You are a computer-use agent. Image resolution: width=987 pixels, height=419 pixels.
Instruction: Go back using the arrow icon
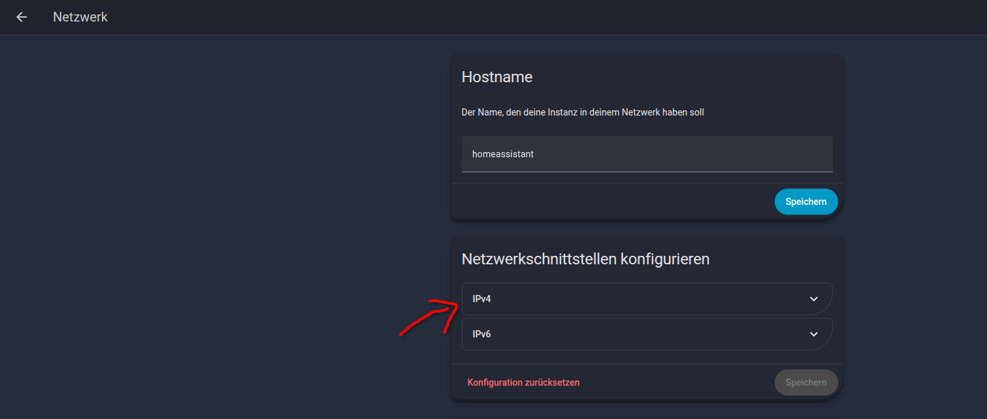click(x=22, y=17)
